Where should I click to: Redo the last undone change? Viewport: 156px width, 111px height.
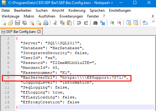pyautogui.click(x=86, y=23)
